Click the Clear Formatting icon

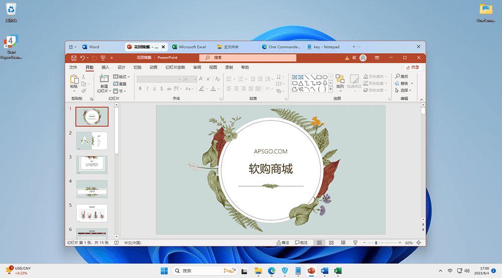click(217, 79)
